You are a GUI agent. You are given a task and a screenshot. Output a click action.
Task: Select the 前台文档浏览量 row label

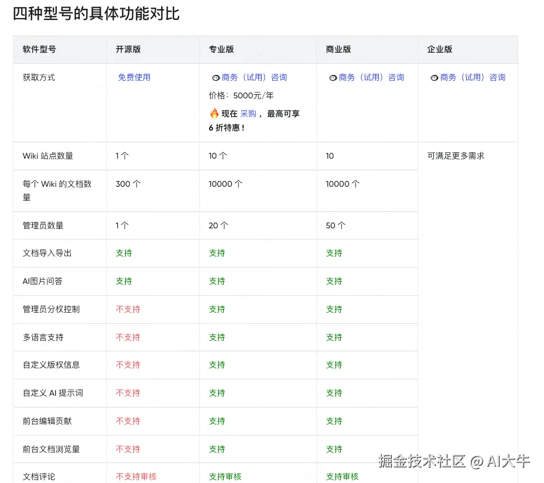click(51, 450)
